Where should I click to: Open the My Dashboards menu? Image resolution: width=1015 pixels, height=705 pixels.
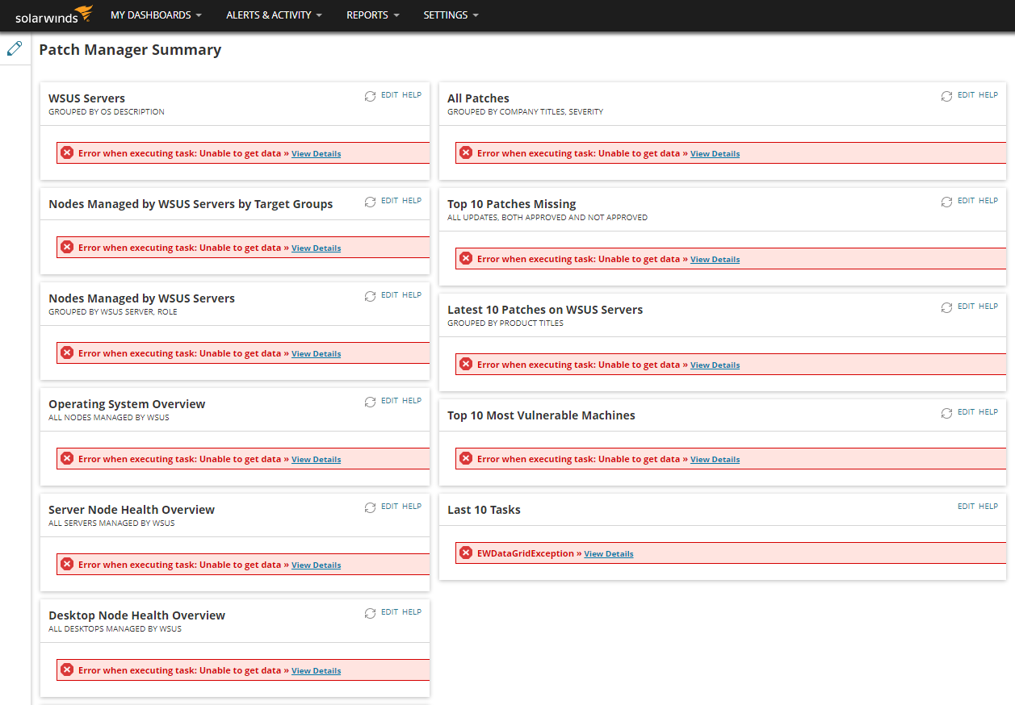point(156,15)
